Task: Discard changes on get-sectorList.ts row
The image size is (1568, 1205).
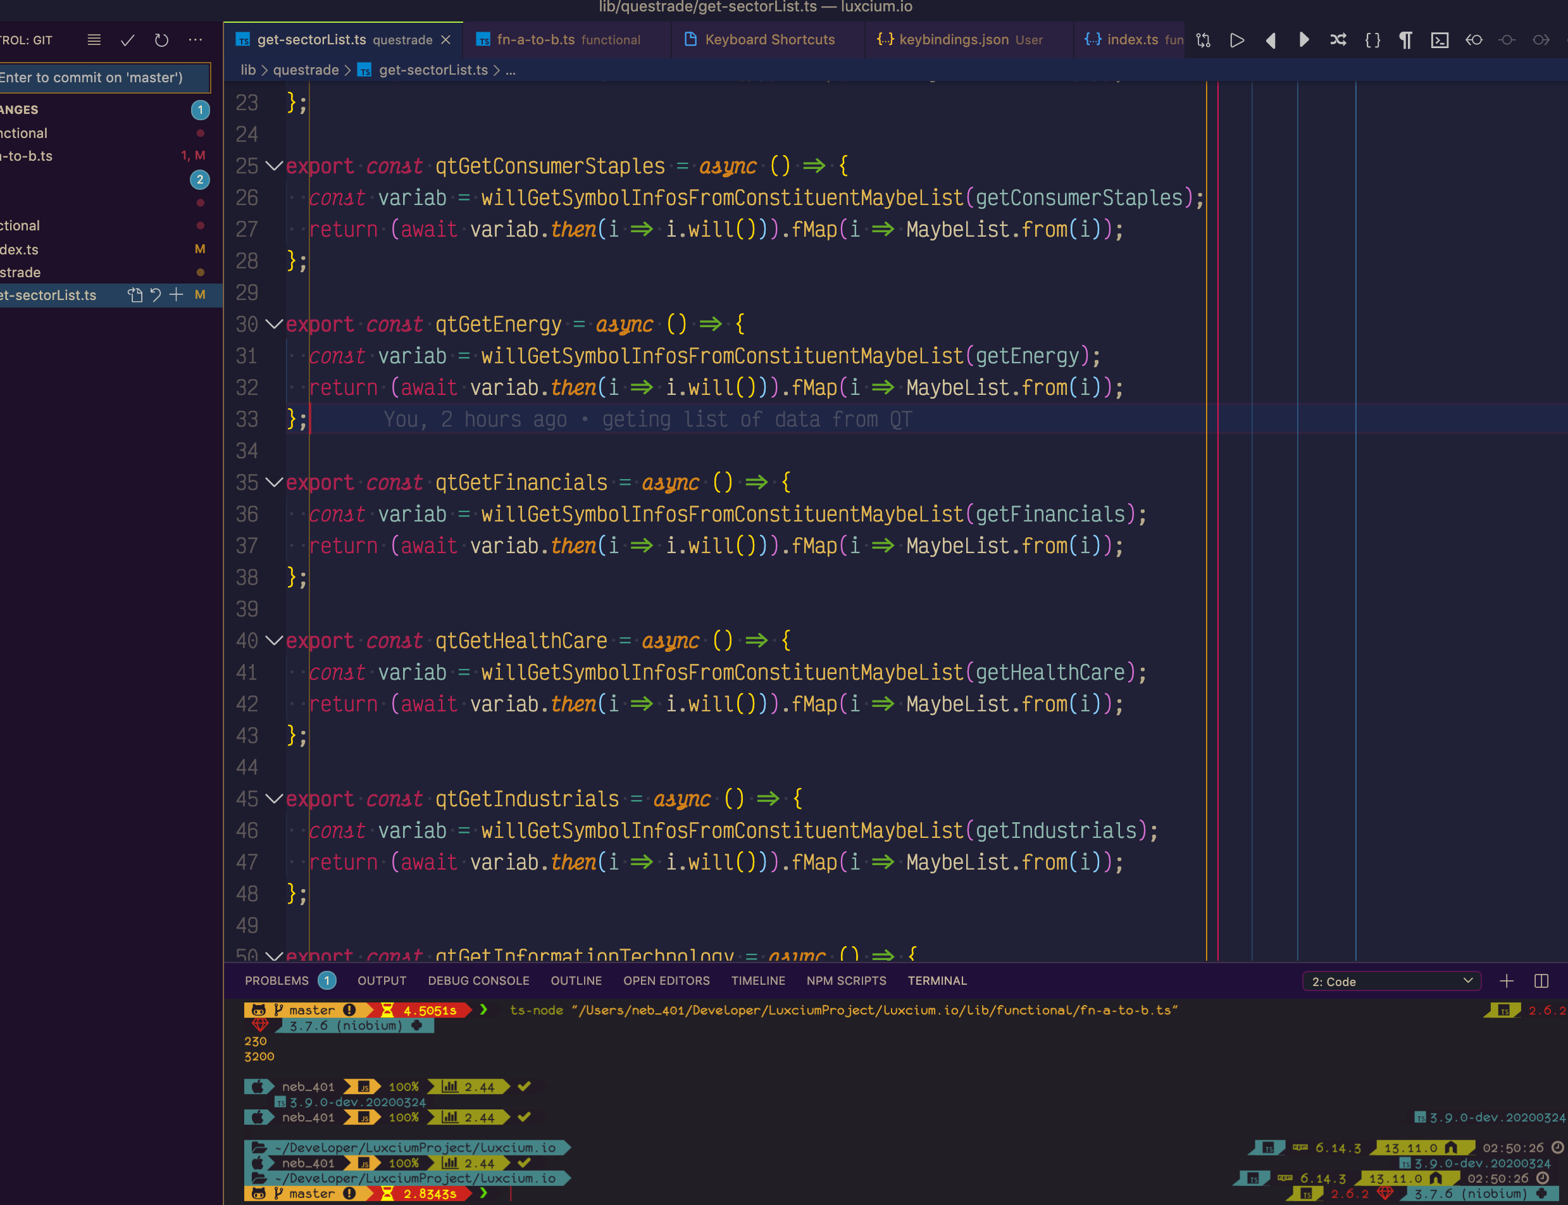Action: [x=156, y=295]
